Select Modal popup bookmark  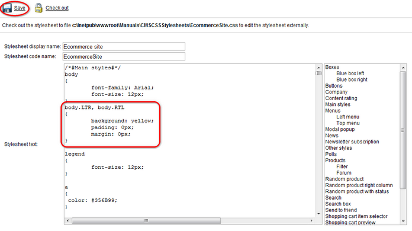pos(340,129)
